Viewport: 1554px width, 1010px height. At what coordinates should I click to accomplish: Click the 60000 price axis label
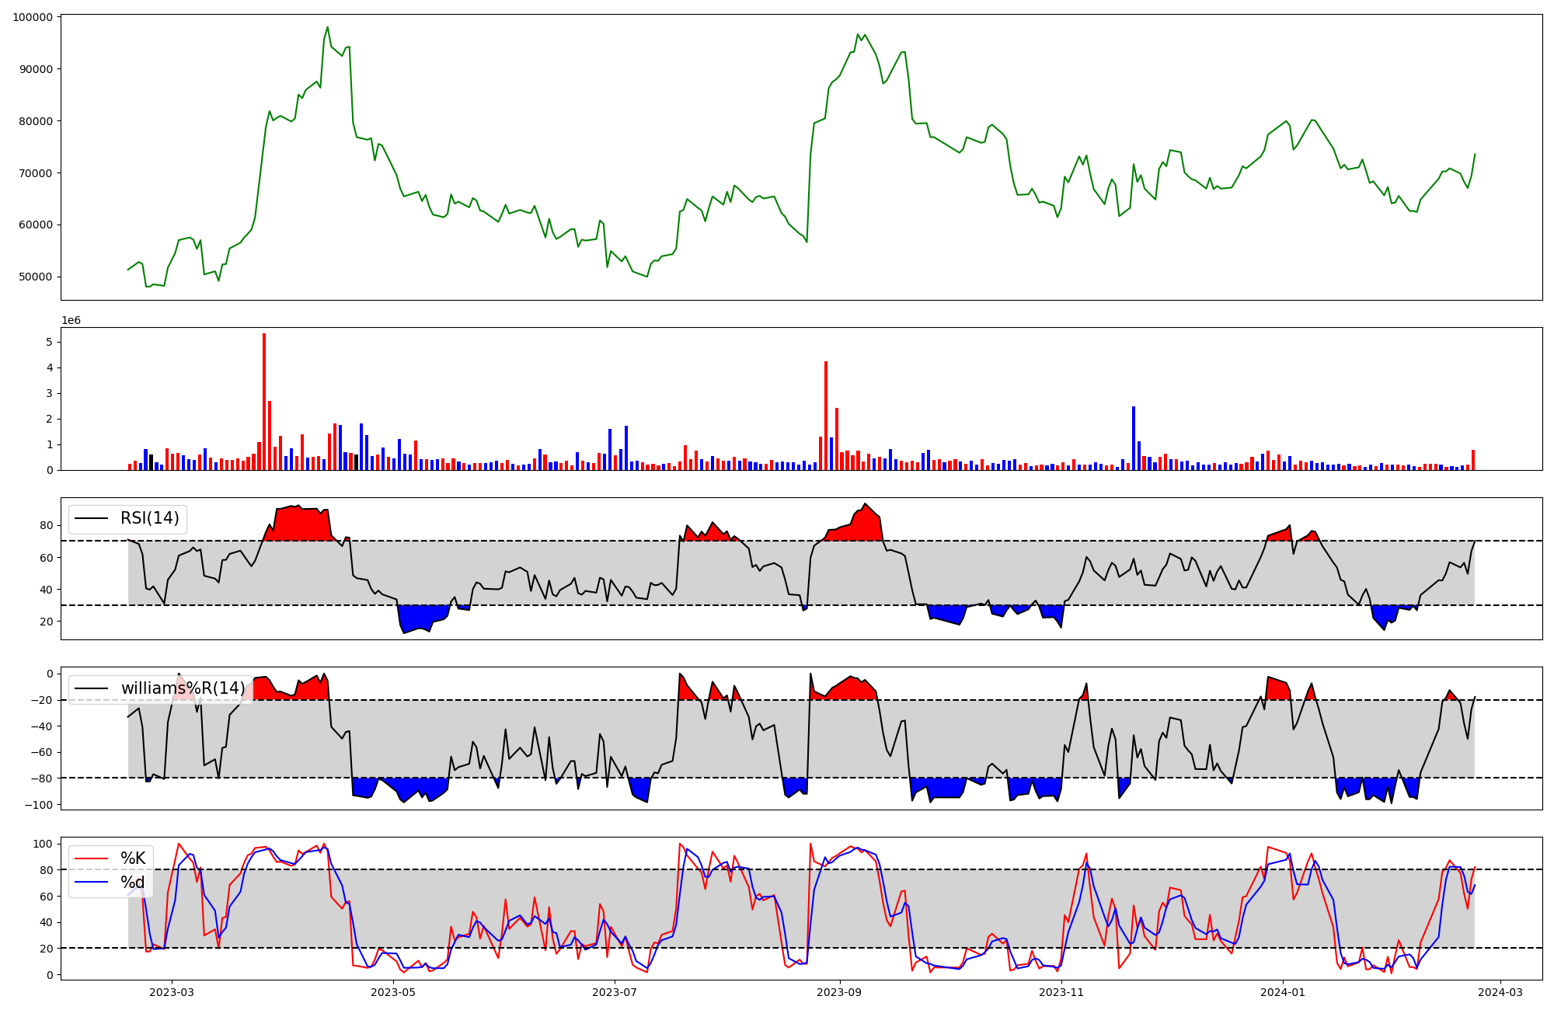click(36, 225)
